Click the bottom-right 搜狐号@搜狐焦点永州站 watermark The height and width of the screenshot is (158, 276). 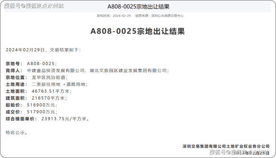coord(239,152)
